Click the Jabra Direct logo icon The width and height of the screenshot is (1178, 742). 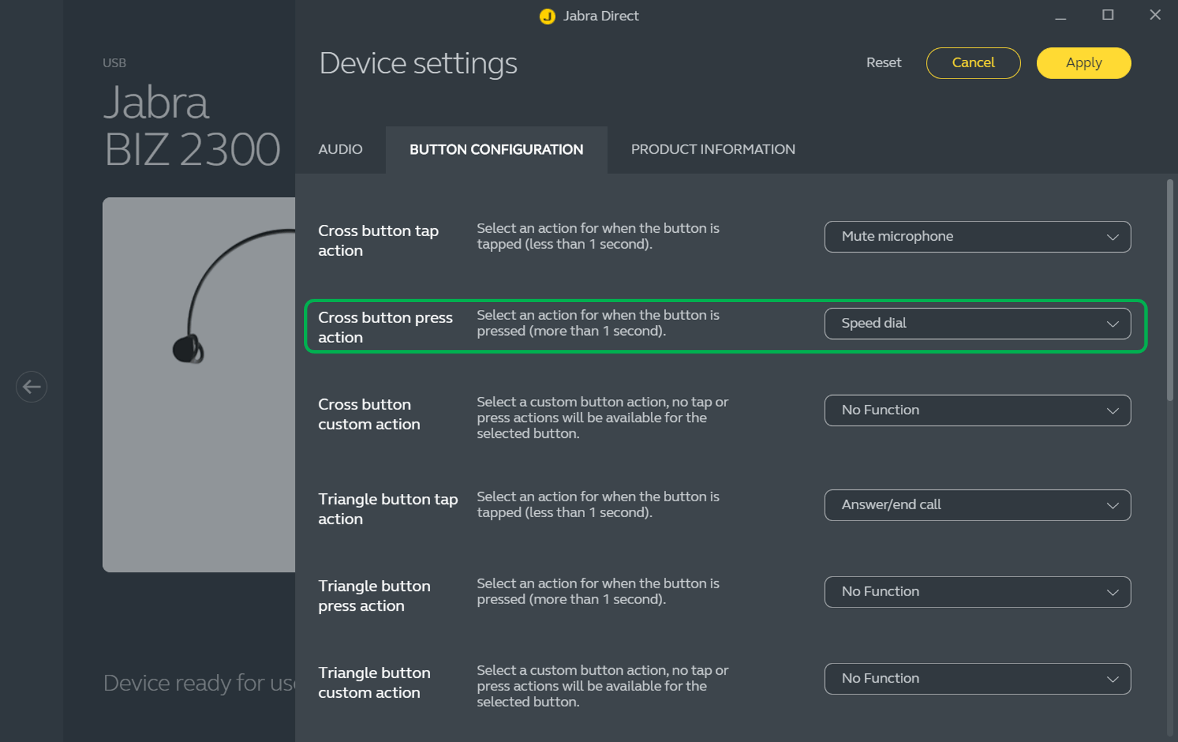(547, 16)
